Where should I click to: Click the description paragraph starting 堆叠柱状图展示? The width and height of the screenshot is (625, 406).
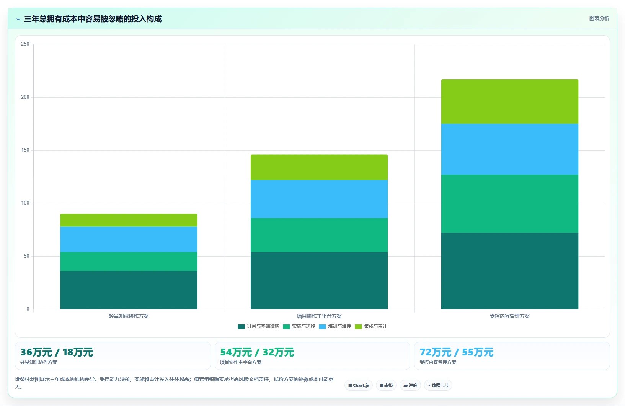[x=174, y=383]
